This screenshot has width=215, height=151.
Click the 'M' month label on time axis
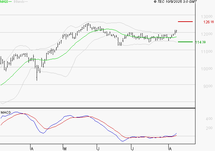(x=65, y=149)
